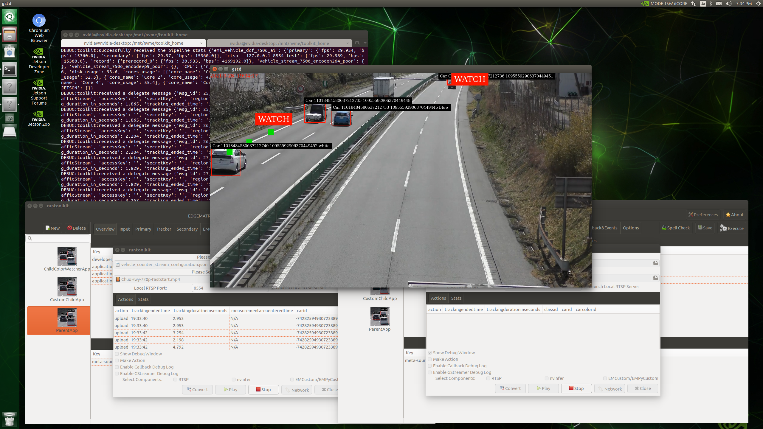Switch to the Overview tab
This screenshot has height=429, width=763.
[105, 229]
